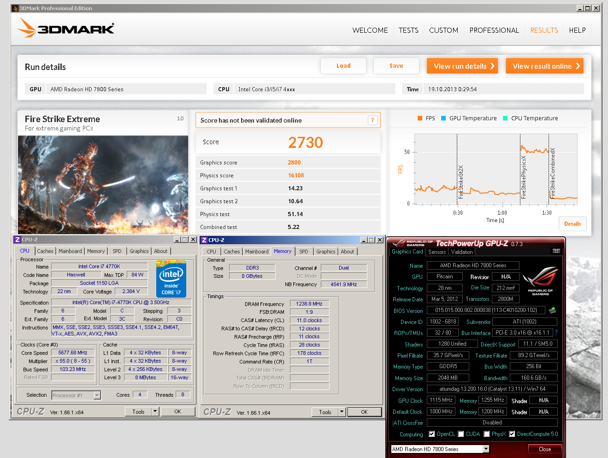The height and width of the screenshot is (458, 608).
Task: Click the title bar icon of the Memory tab CPU-Z window
Action: (x=204, y=240)
